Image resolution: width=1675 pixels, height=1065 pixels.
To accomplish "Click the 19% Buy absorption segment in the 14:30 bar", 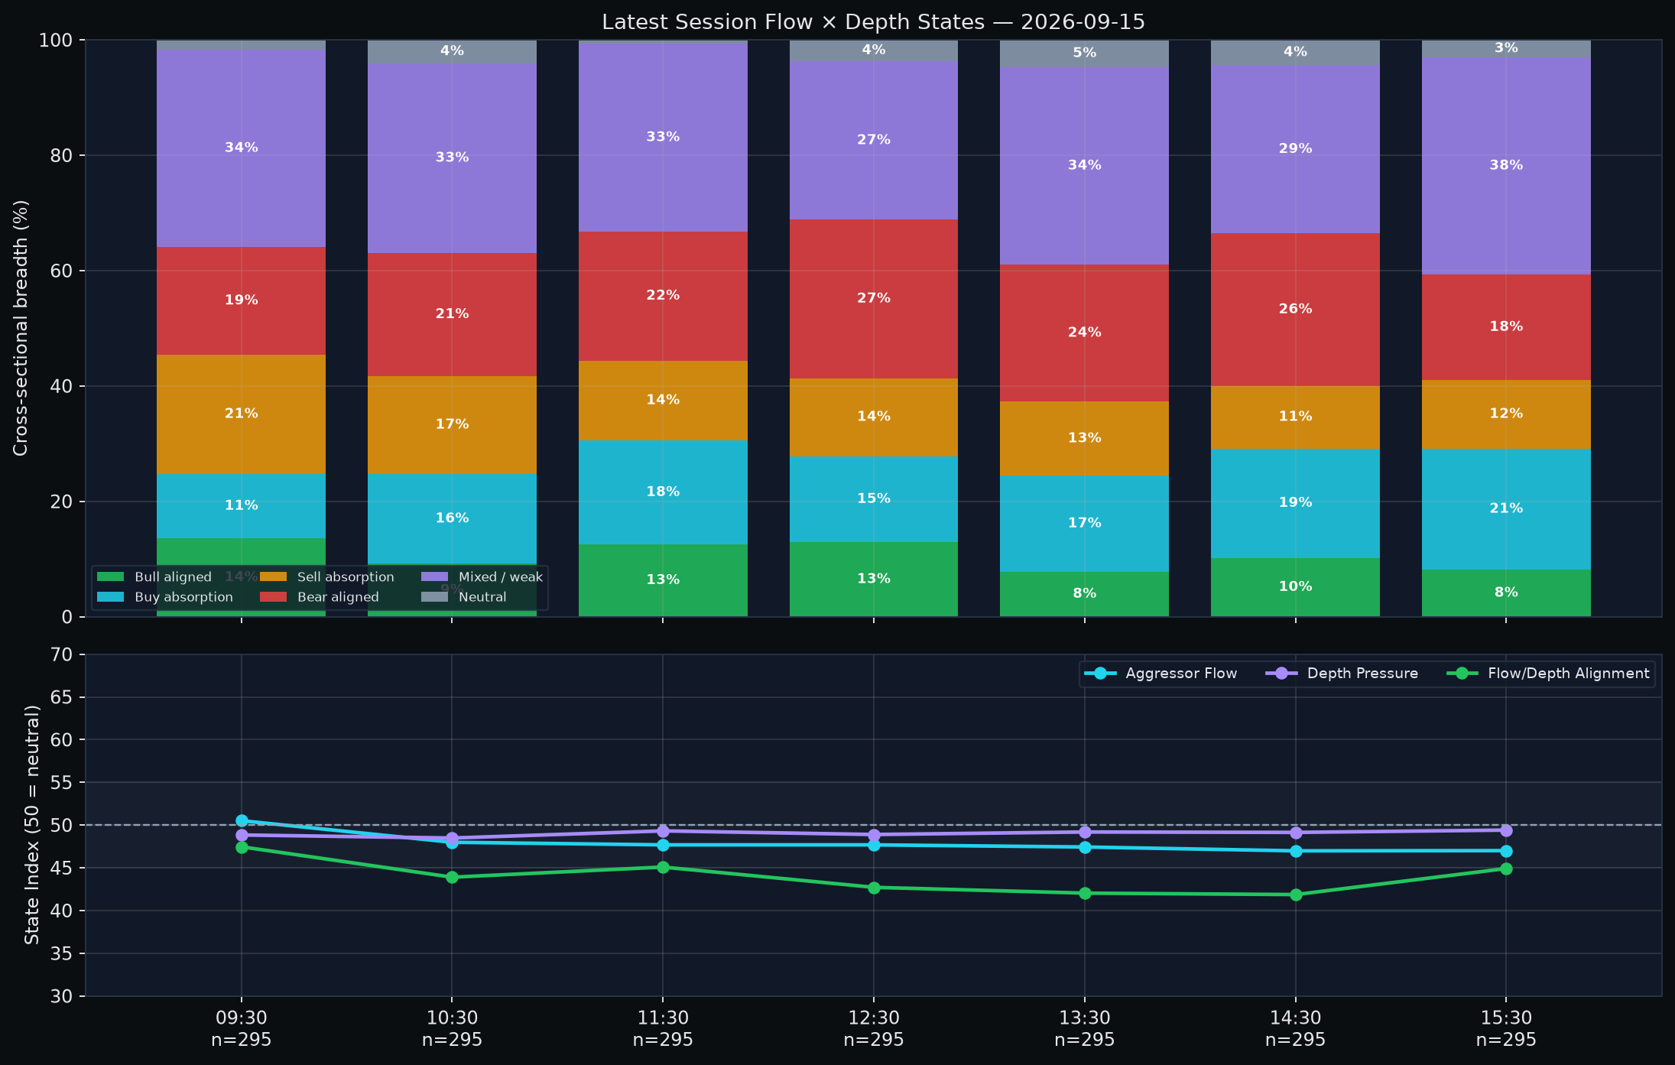I will tap(1295, 503).
